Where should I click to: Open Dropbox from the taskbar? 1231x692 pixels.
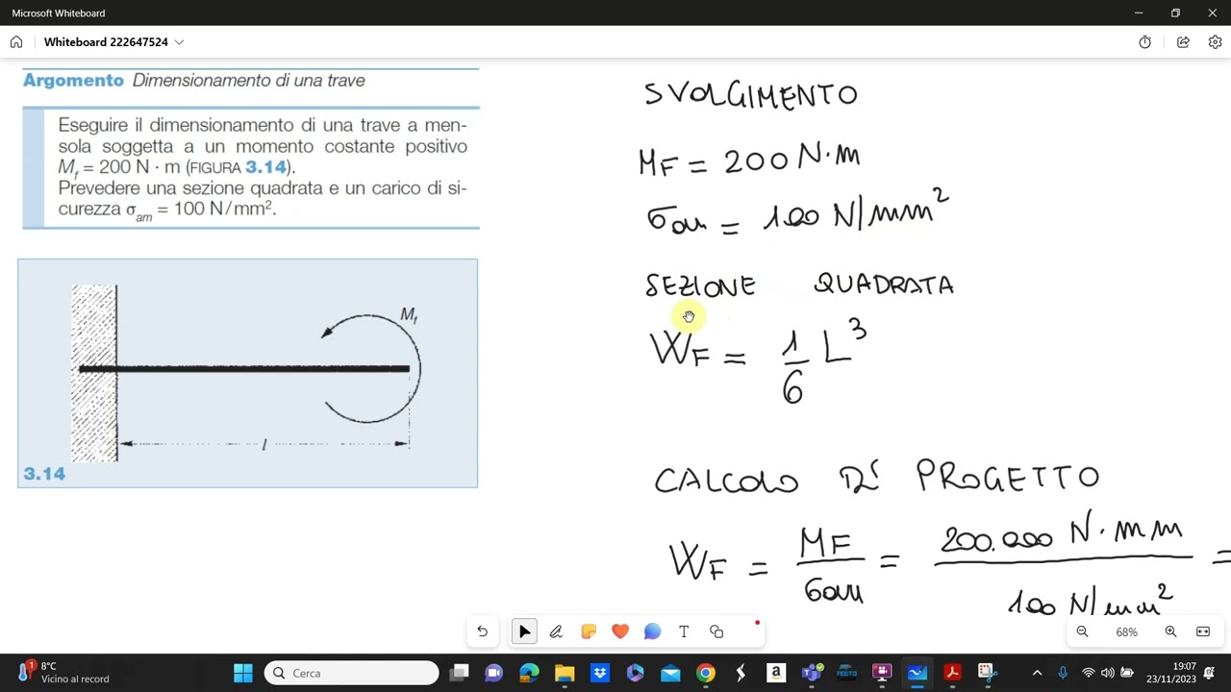(x=600, y=673)
